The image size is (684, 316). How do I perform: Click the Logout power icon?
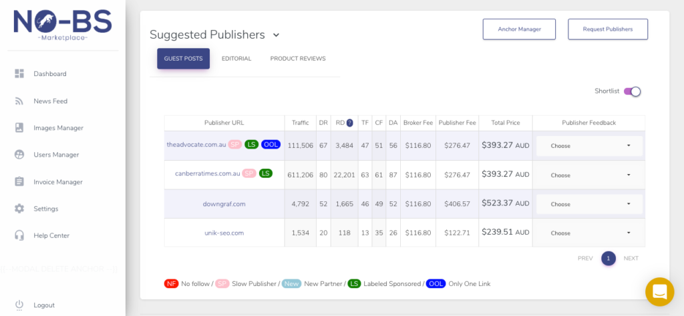[19, 305]
